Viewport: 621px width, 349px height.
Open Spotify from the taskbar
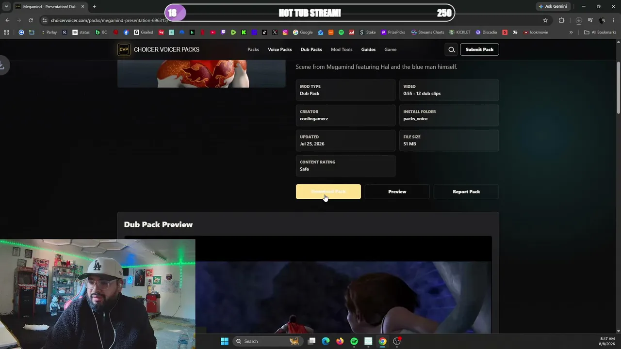tap(354, 341)
